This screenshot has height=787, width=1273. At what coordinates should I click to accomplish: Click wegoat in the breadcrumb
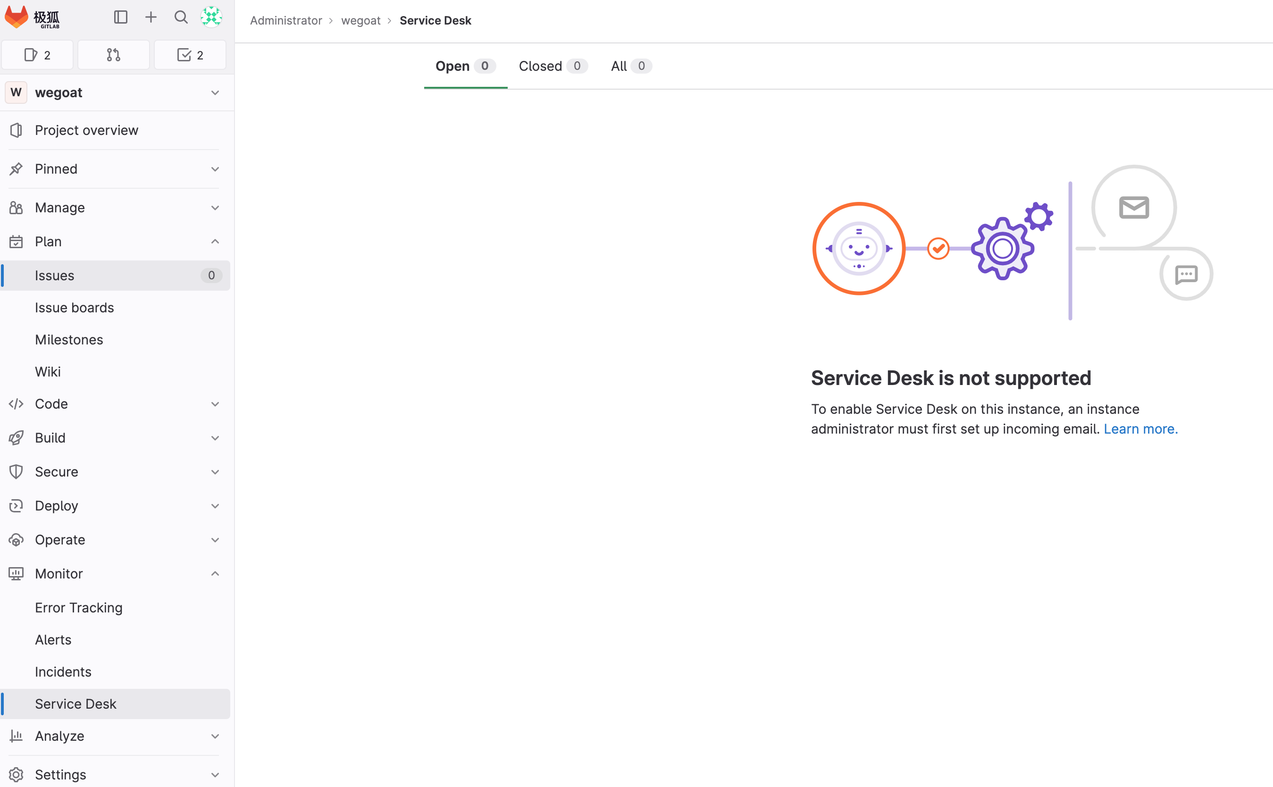click(360, 20)
